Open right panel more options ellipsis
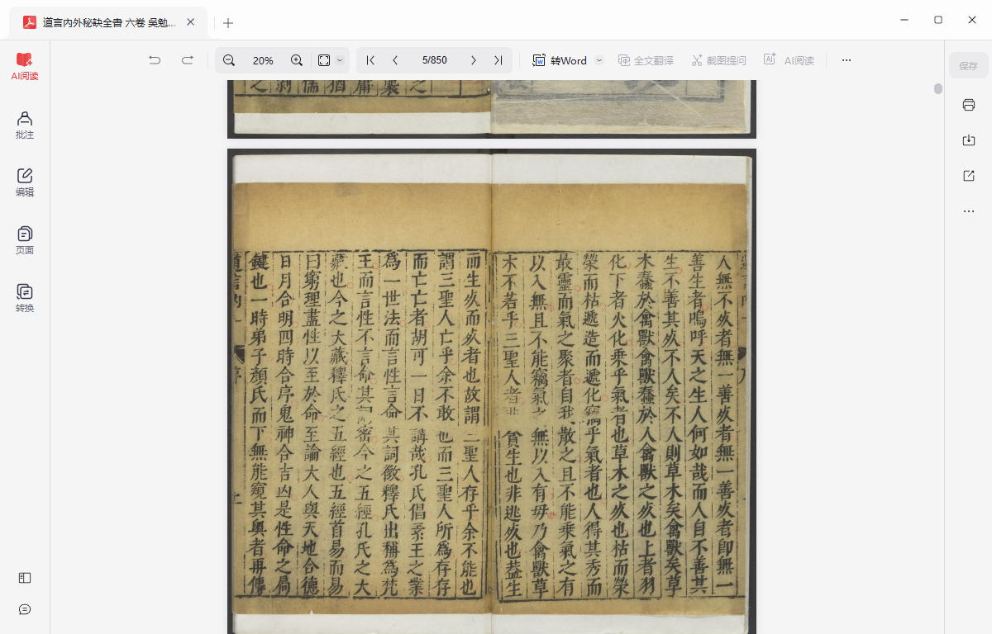 coord(969,211)
